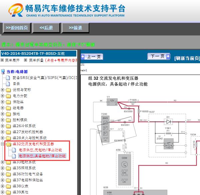Image resolution: width=200 pixels, height=195 pixels.
Task: Click folder icon of 继电器
Action: point(8,108)
